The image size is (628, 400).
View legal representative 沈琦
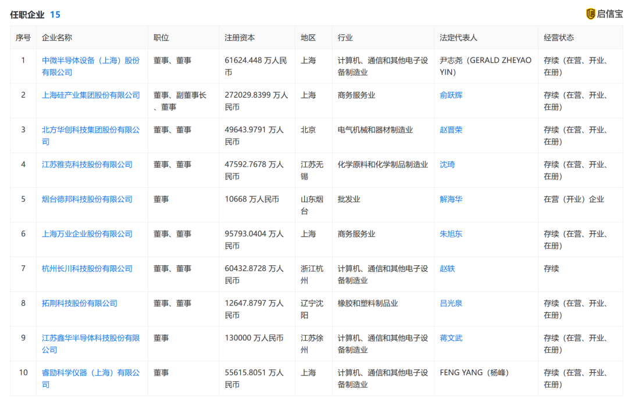coord(447,164)
